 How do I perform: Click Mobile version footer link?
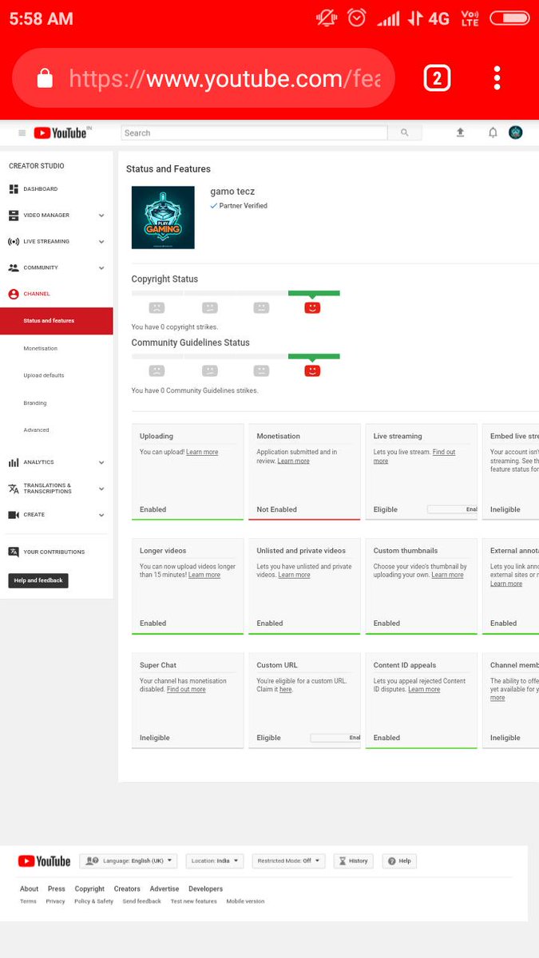click(245, 901)
